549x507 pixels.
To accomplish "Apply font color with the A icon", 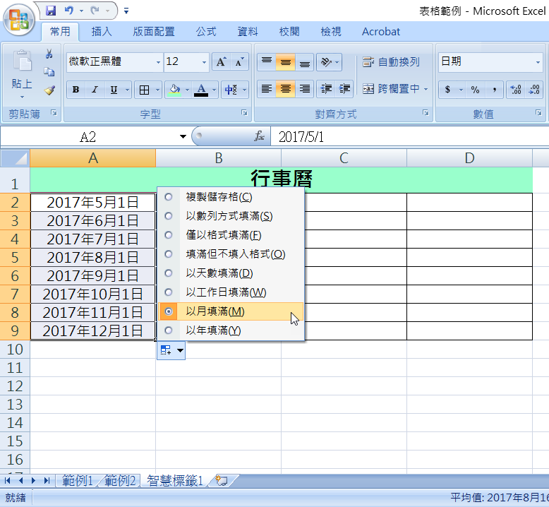I will click(201, 90).
